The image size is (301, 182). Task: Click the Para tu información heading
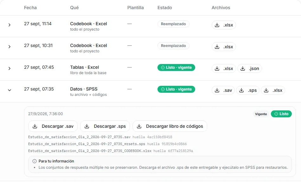[56, 161]
